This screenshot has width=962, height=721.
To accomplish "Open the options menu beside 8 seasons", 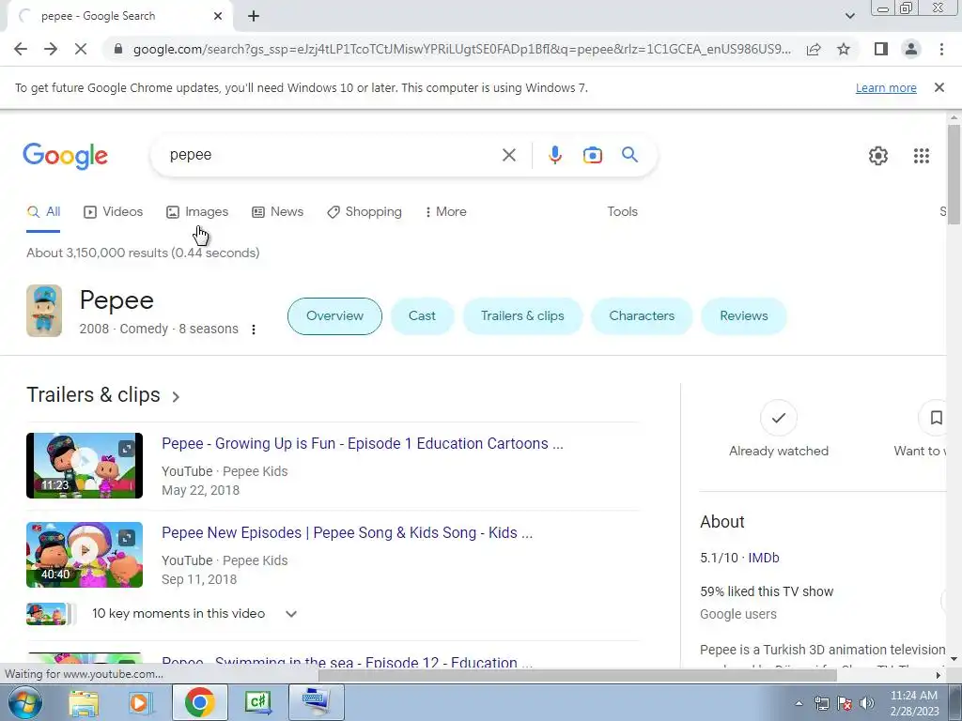I will tap(254, 330).
